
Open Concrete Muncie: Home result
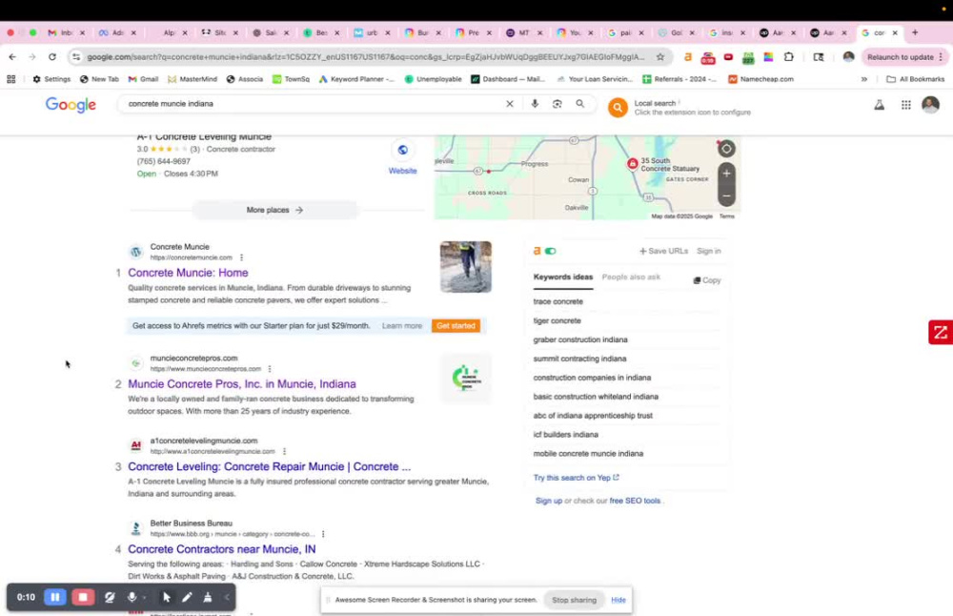point(188,273)
